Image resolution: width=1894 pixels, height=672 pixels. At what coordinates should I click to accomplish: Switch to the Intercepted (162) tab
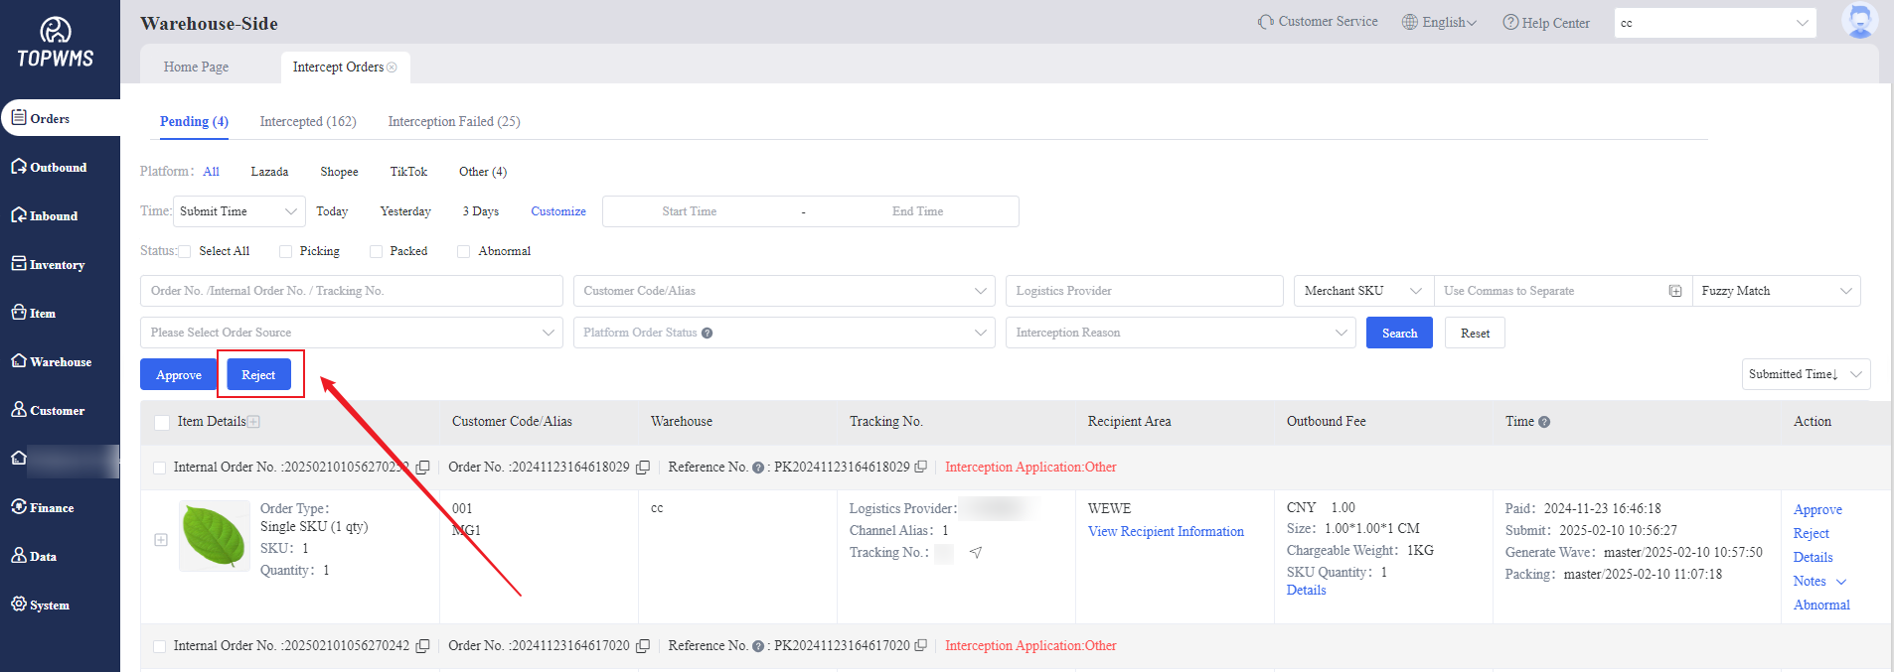pyautogui.click(x=308, y=121)
